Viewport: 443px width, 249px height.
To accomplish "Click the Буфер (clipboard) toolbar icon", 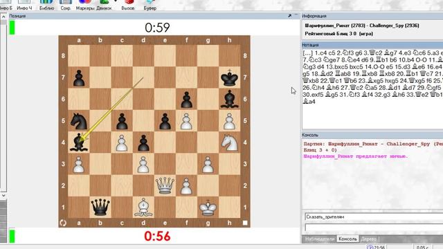I will [150, 5].
